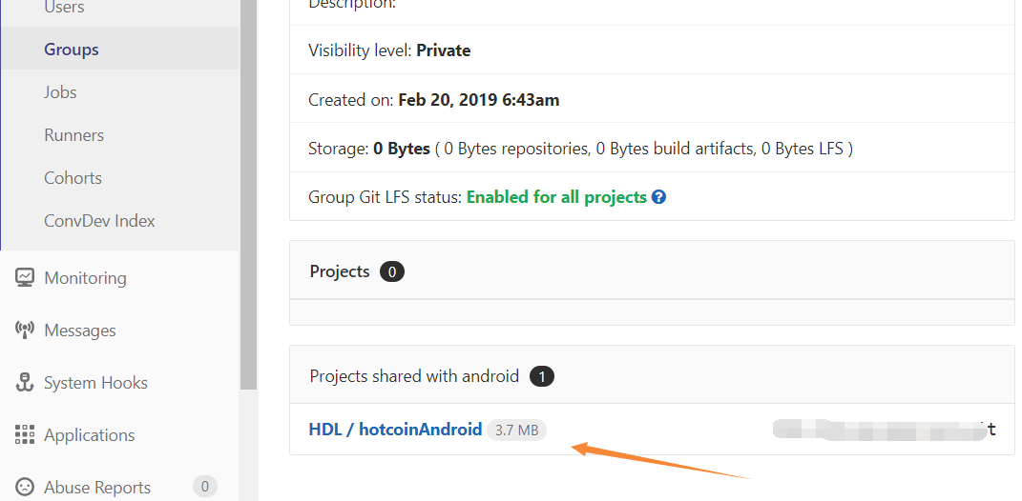Go to the Jobs section
This screenshot has height=501, width=1022.
click(x=60, y=92)
